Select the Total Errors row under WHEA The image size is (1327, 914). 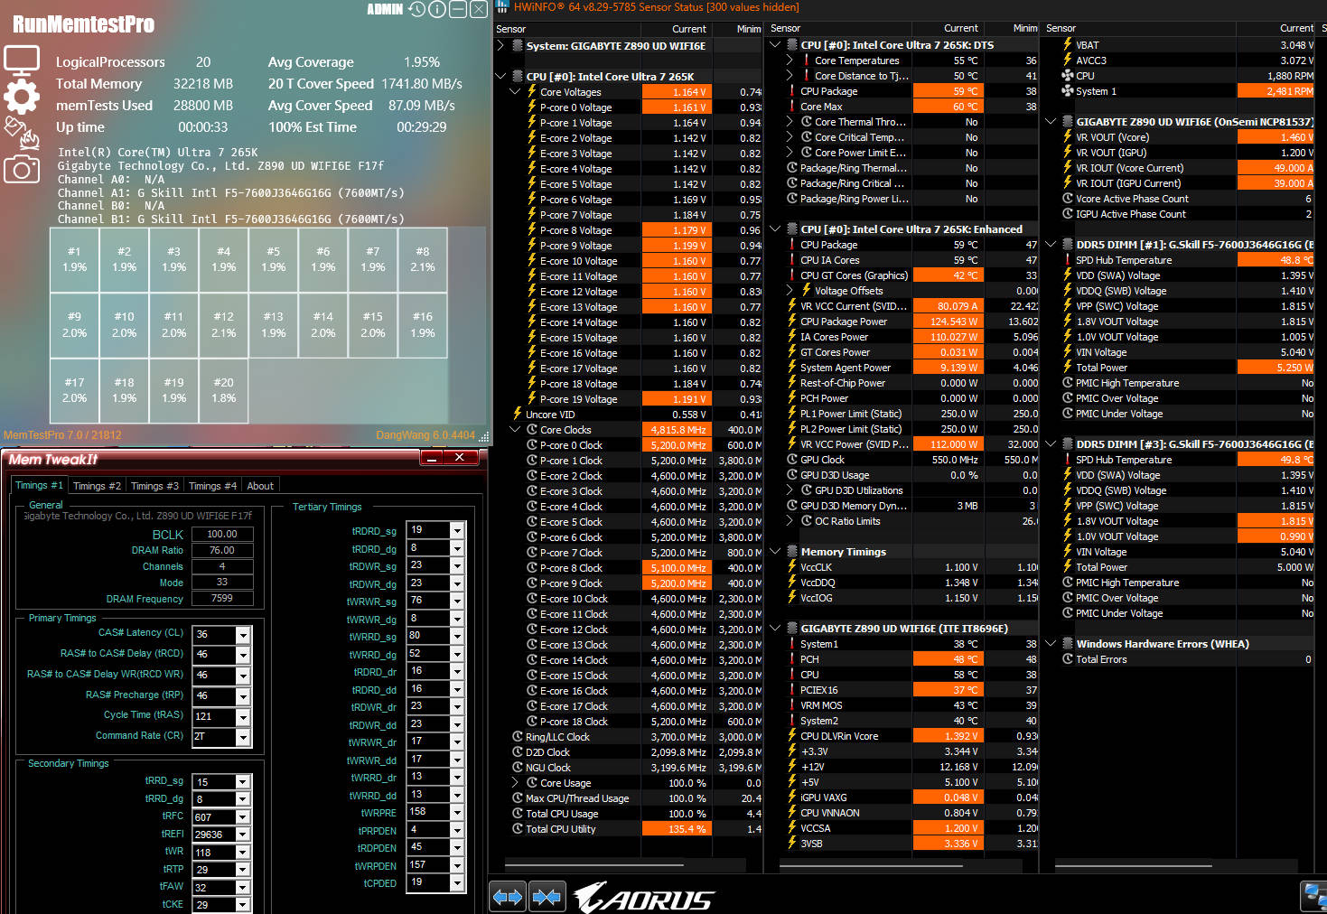1179,658
